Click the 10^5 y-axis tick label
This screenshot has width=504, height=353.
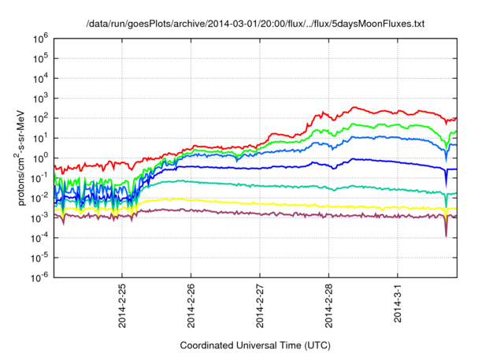click(40, 58)
